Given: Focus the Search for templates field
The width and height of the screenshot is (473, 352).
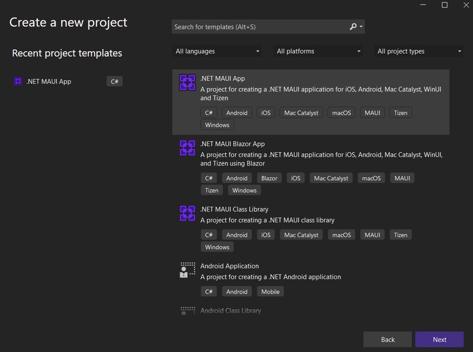Looking at the screenshot, I should click(x=259, y=27).
